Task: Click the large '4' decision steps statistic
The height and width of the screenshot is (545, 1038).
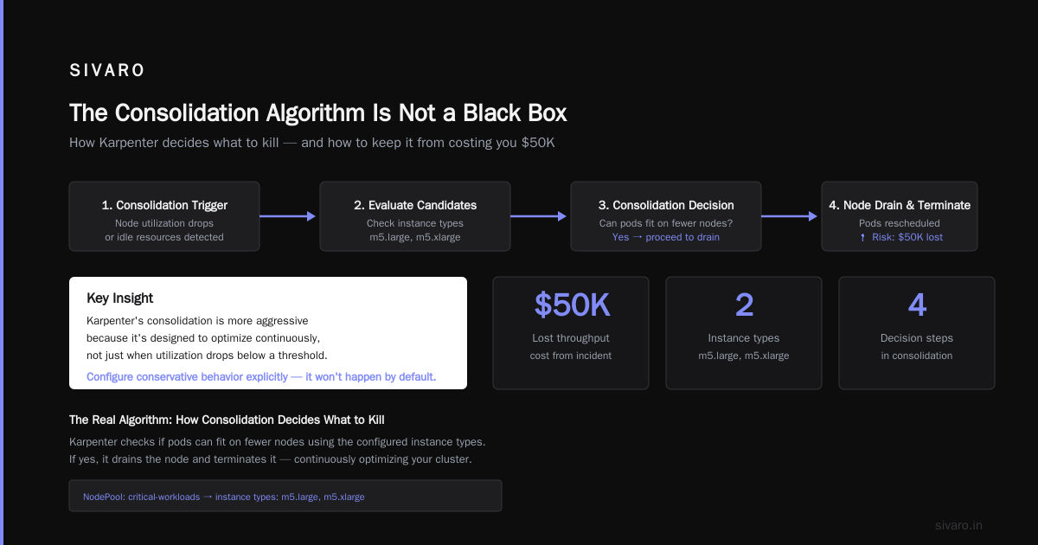Action: [x=917, y=305]
